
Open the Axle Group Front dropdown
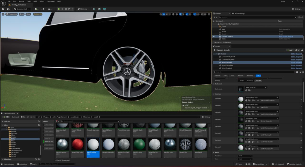(x=245, y=156)
